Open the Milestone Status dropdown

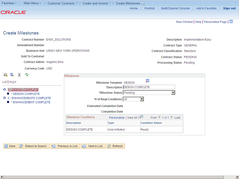tap(173, 92)
